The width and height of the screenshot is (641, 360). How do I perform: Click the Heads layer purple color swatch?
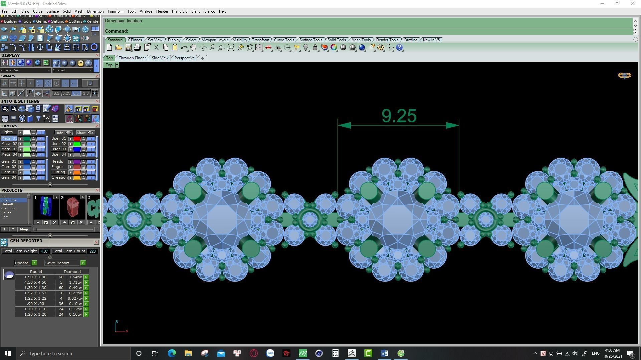point(77,162)
